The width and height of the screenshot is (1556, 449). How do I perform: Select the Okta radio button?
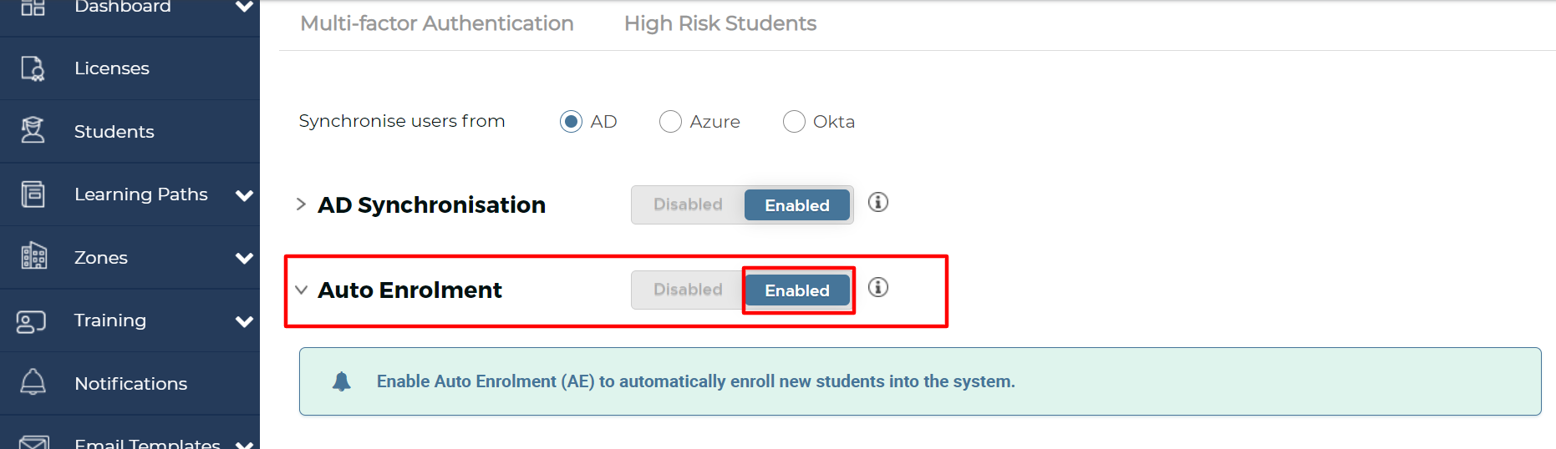point(794,122)
